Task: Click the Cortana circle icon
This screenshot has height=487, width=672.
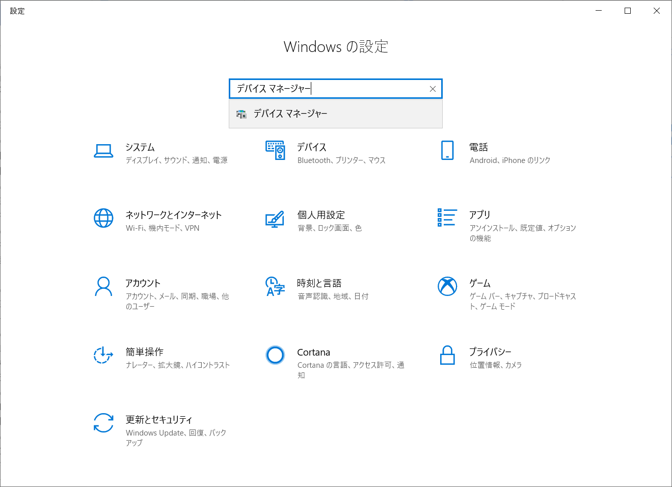Action: [275, 355]
